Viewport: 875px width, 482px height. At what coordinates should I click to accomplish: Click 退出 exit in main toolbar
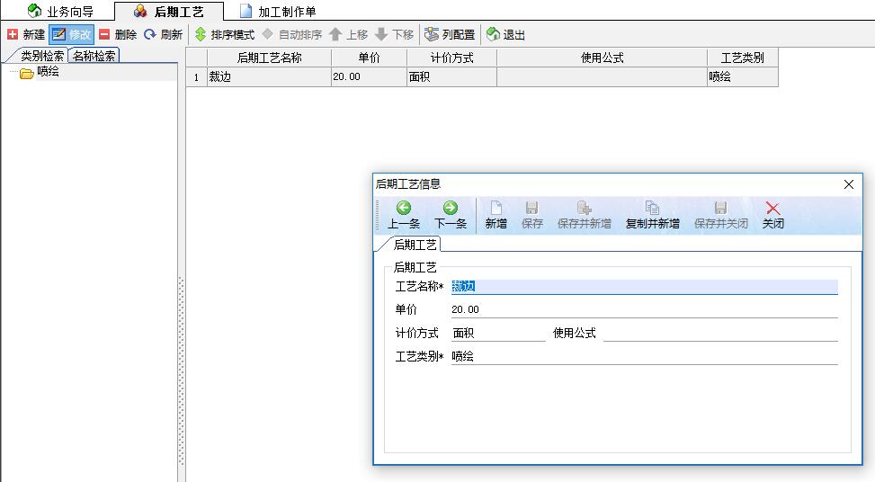(x=505, y=34)
